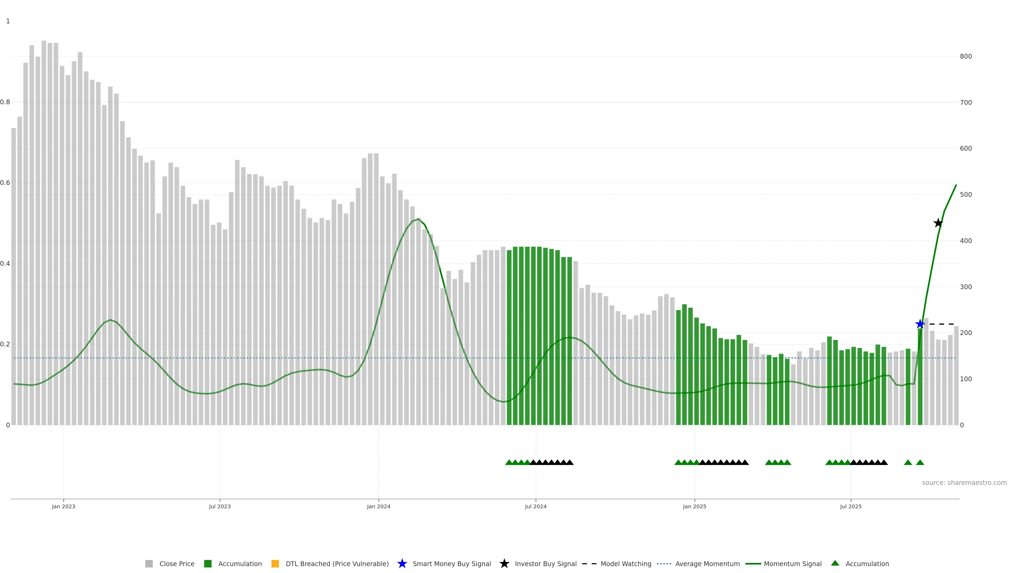1020x573 pixels.
Task: Click the orange DTL Breached legend square
Action: 275,563
